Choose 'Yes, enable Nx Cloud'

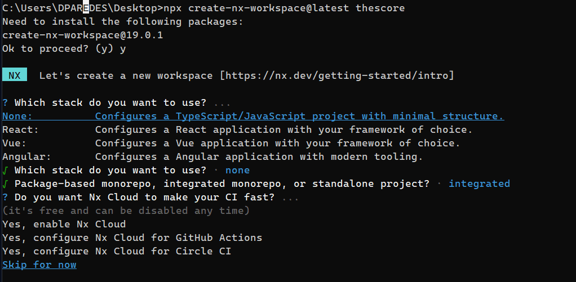tap(64, 224)
